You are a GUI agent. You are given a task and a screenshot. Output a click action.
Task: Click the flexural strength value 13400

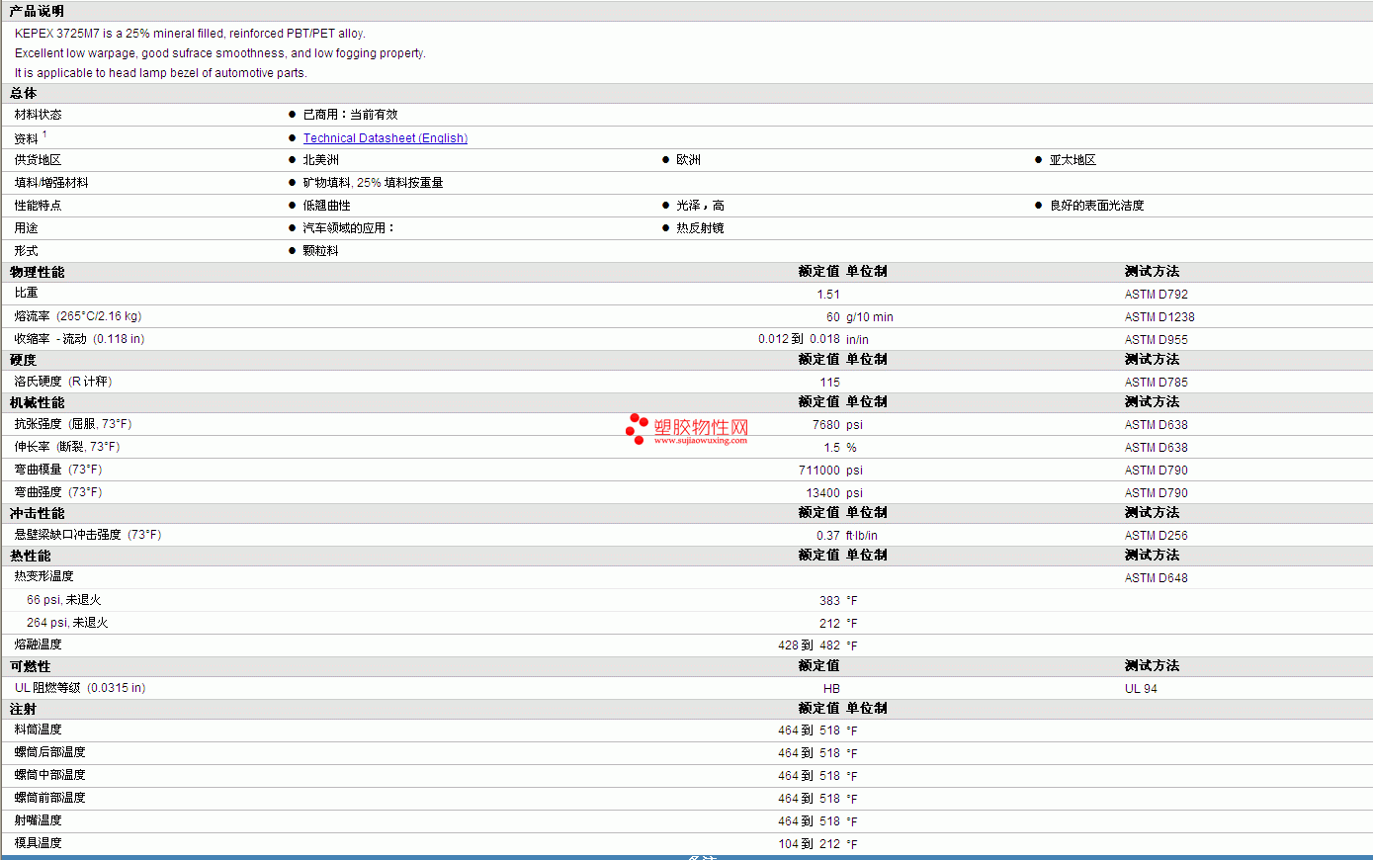[x=823, y=493]
